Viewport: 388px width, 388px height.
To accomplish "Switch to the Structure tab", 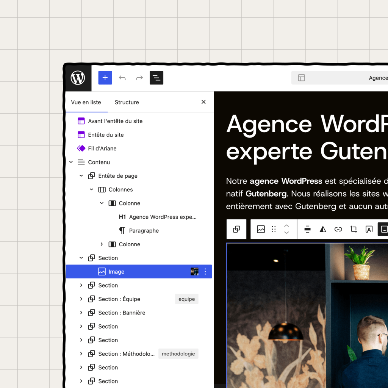I will pyautogui.click(x=127, y=102).
